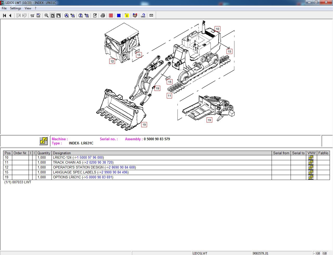333x255 pixels.
Task: Open the File menu
Action: click(x=4, y=8)
